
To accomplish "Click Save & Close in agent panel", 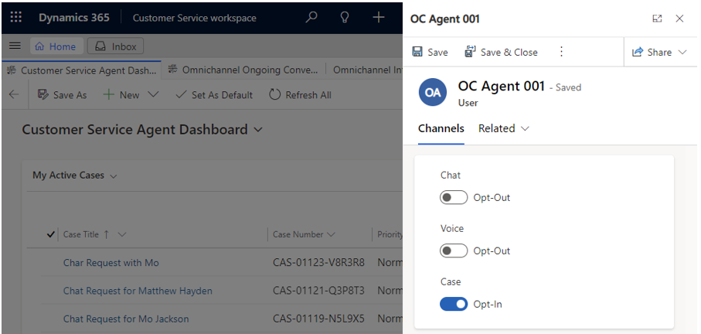I will 501,52.
